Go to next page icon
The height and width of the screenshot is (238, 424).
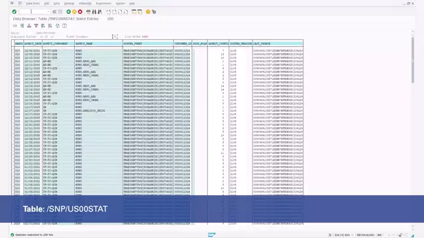pos(120,12)
